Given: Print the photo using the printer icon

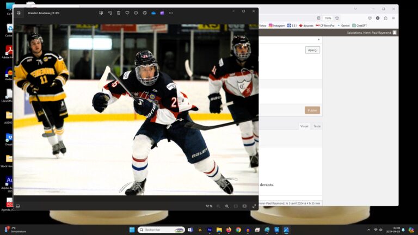Looking at the screenshot, I should point(145,13).
